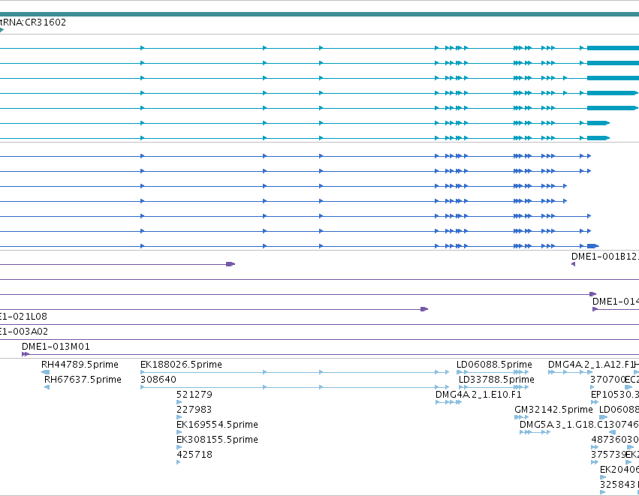The image size is (639, 496).
Task: Select the arrow glyph under 425718
Action: [179, 462]
